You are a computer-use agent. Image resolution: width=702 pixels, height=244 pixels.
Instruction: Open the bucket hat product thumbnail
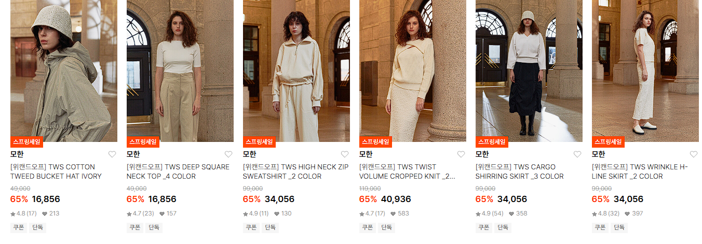point(64,71)
